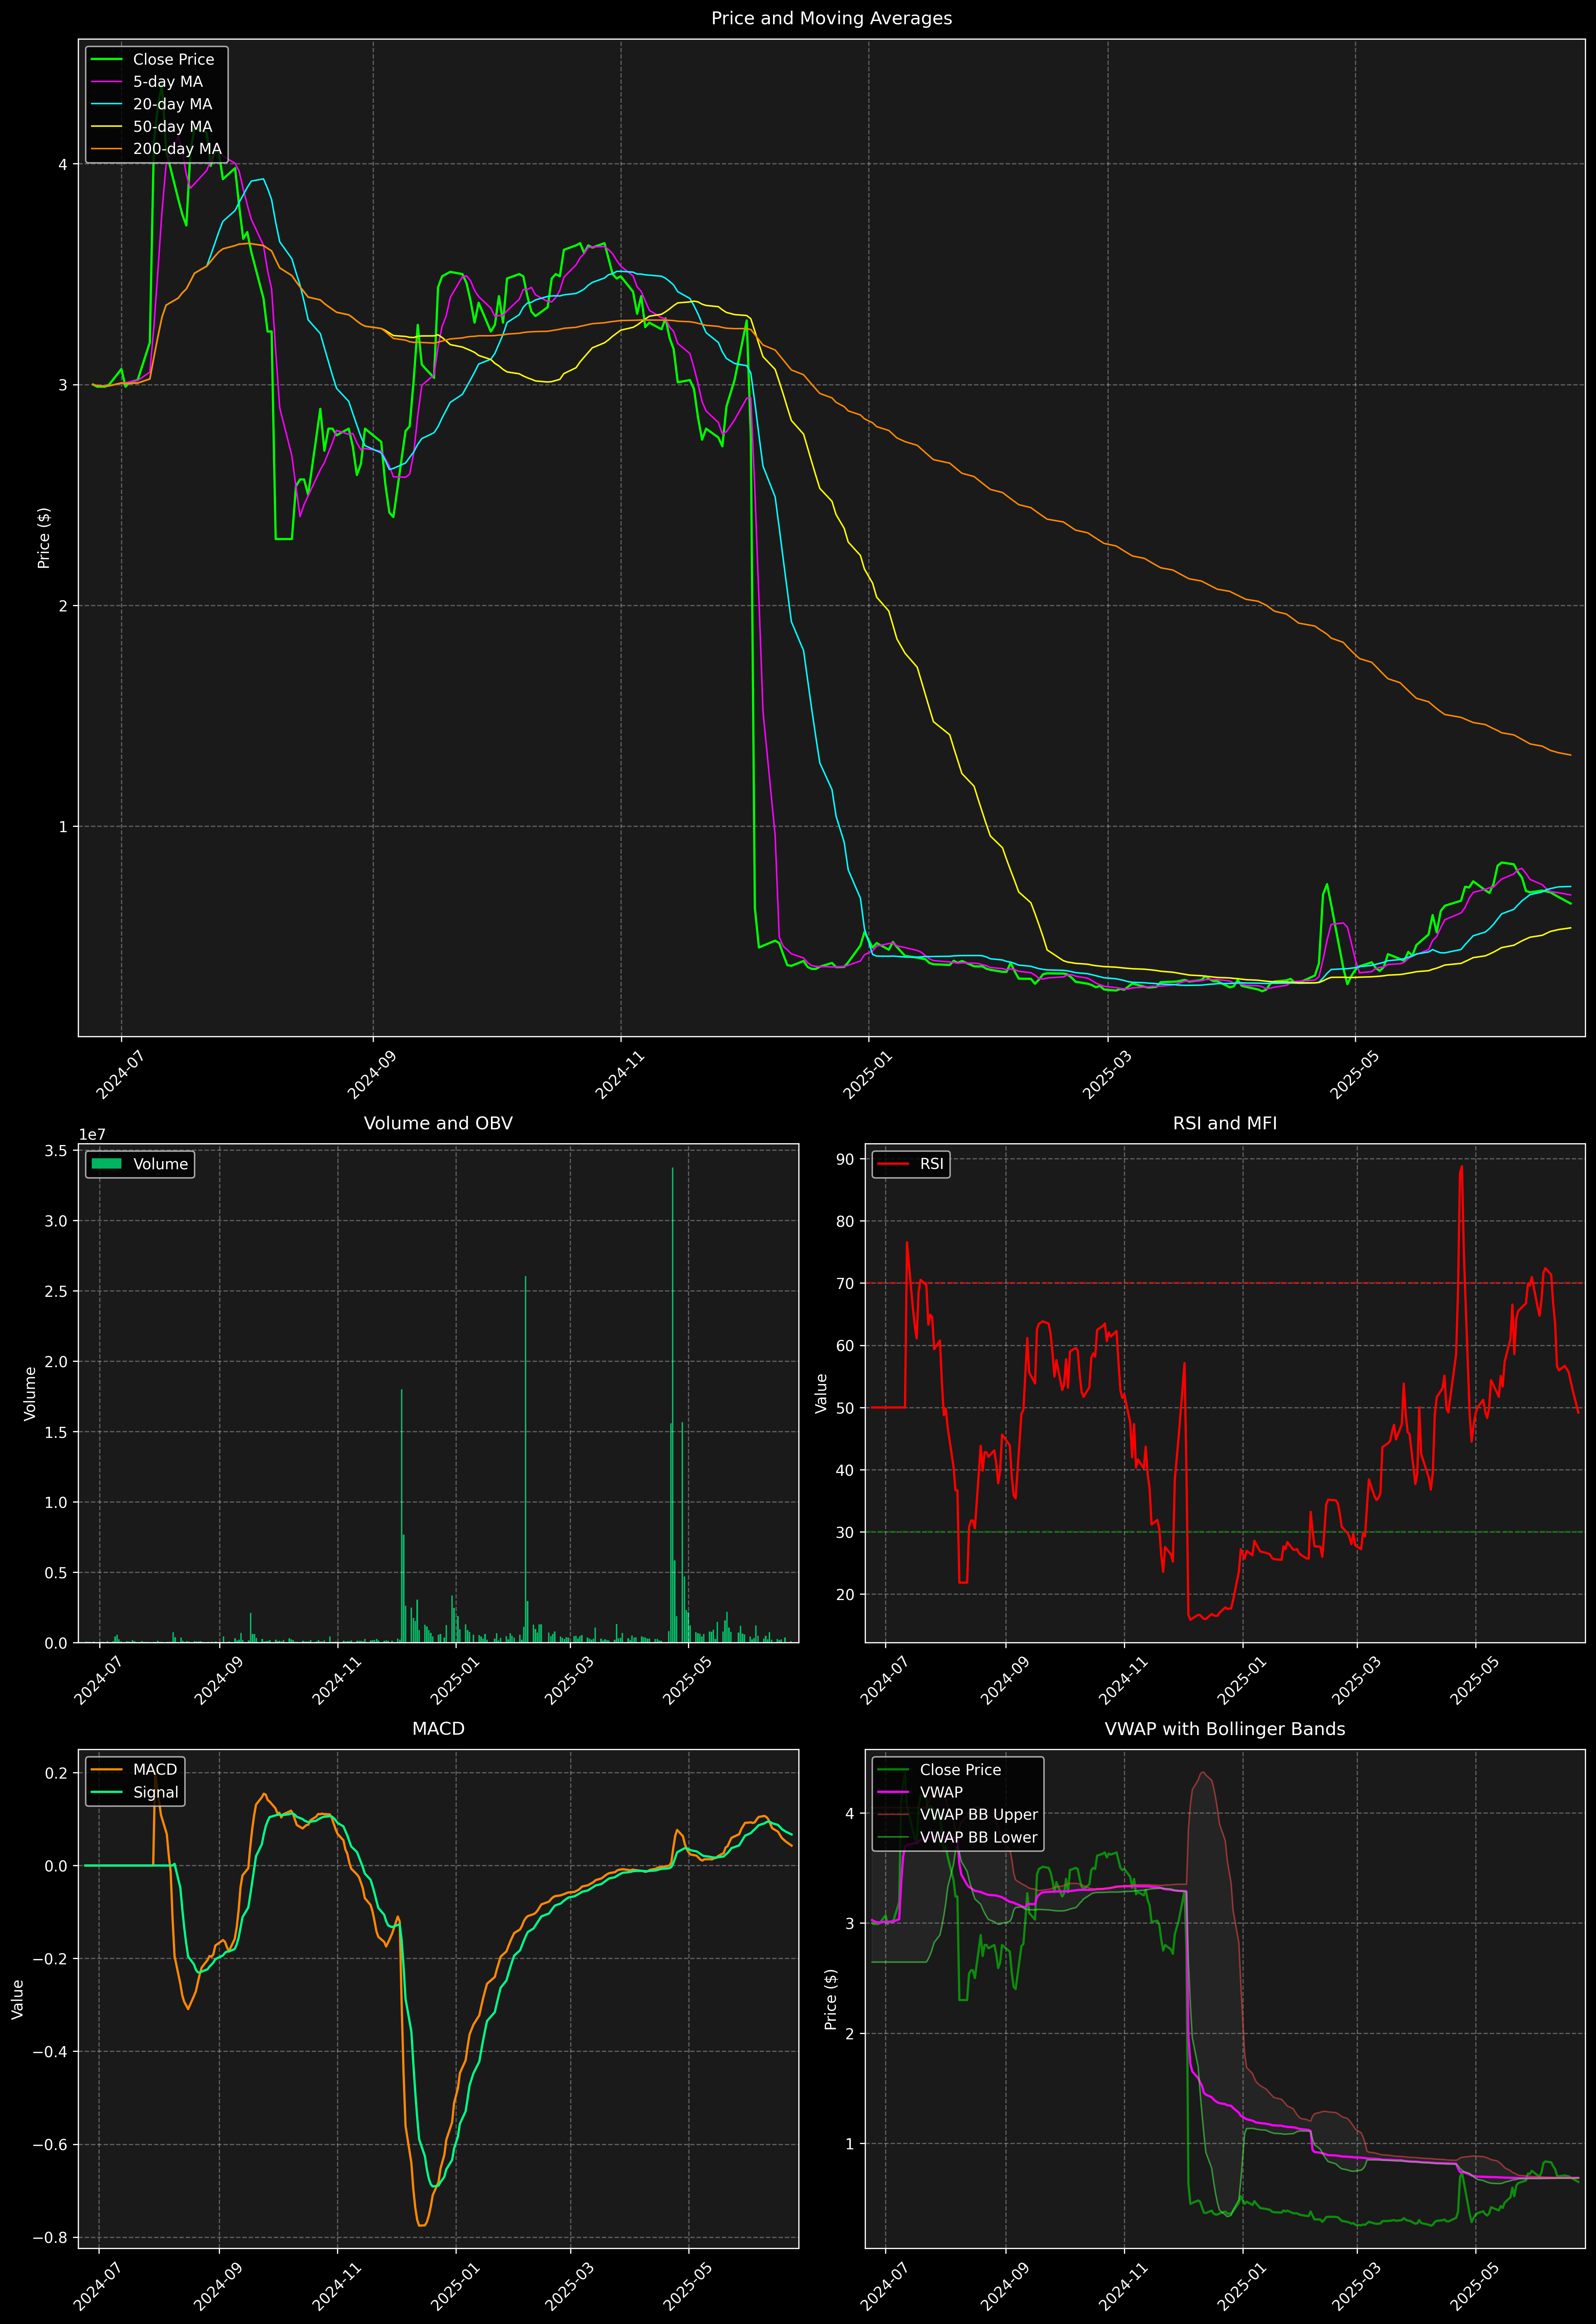The height and width of the screenshot is (2324, 1596).
Task: Click the '70' y-tick on RSI chart
Action: (x=846, y=1283)
